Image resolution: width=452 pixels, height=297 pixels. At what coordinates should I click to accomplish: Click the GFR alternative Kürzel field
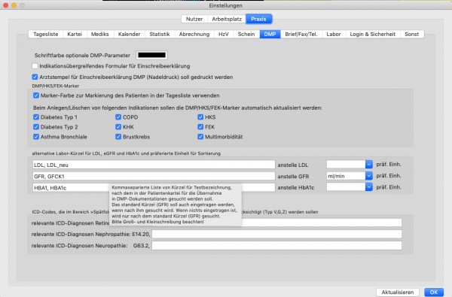point(154,176)
